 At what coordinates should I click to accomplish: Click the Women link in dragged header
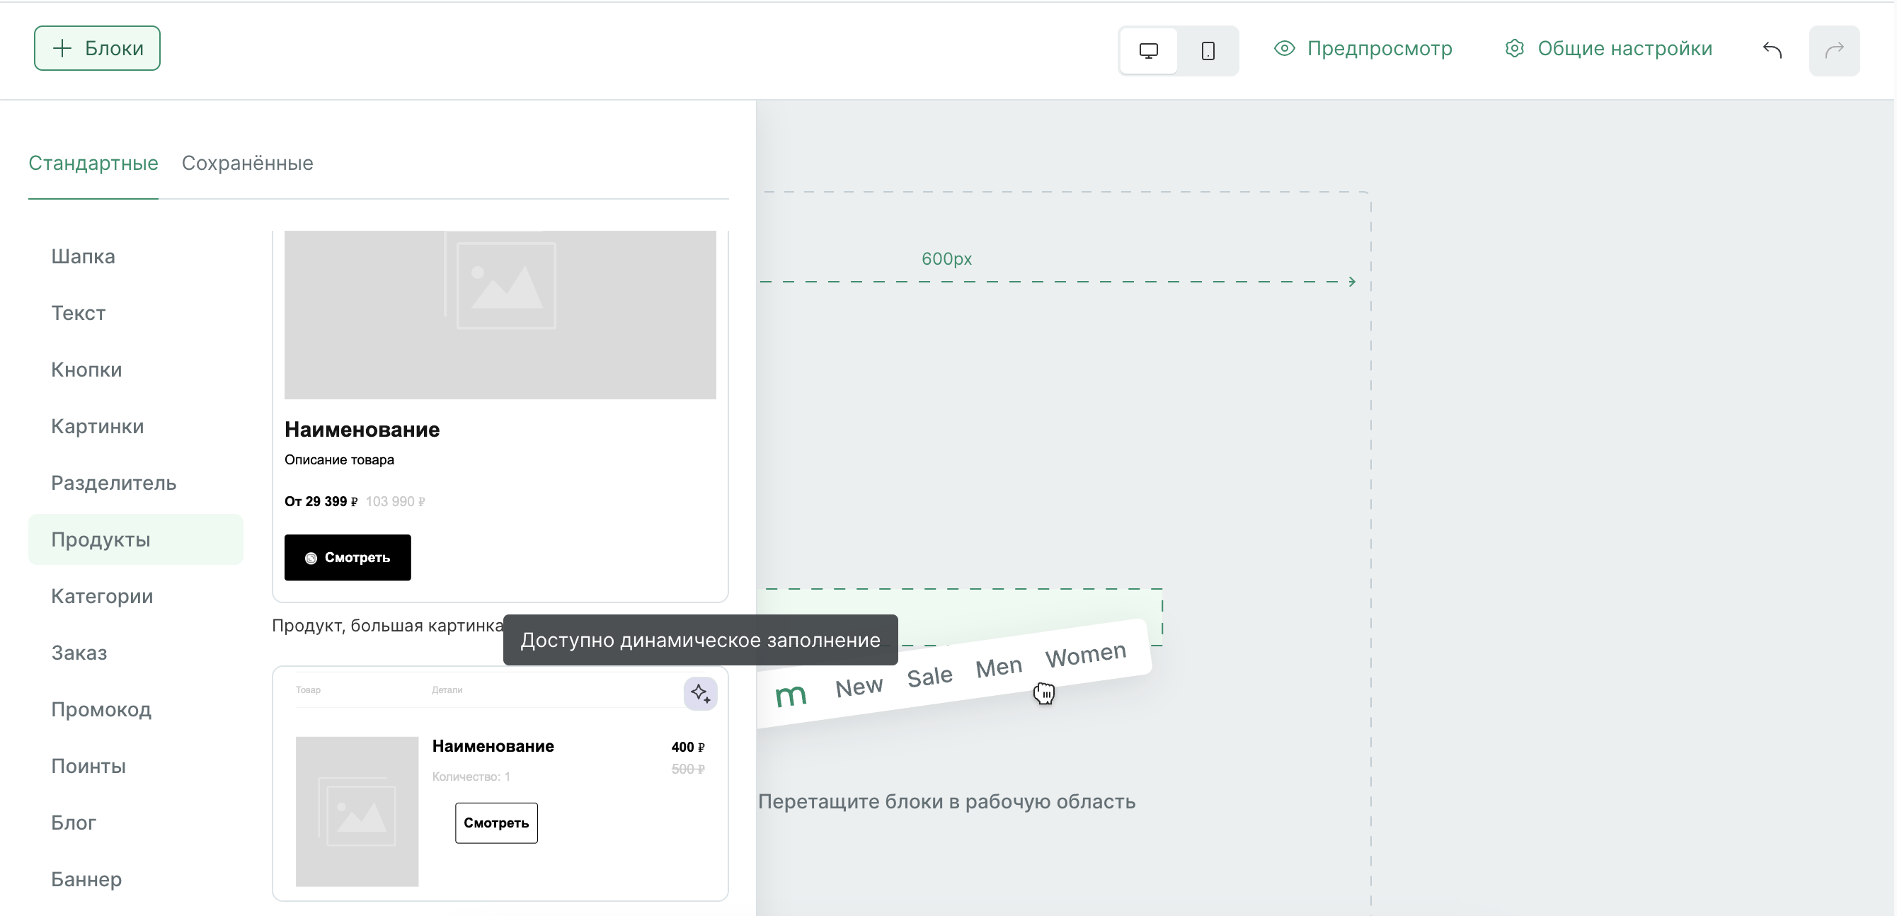pos(1087,655)
